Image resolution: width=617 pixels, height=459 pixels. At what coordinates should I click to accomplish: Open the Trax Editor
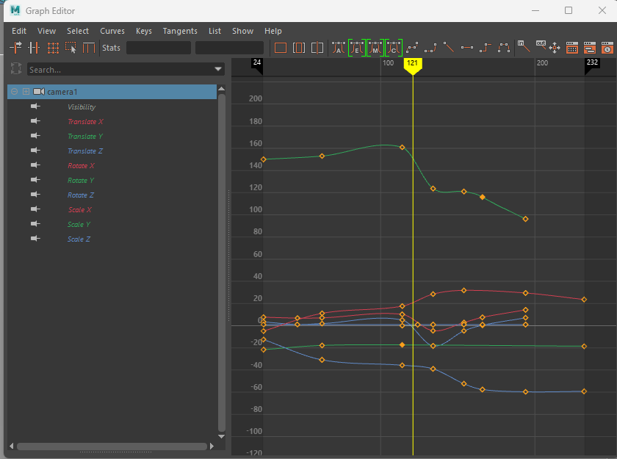589,48
